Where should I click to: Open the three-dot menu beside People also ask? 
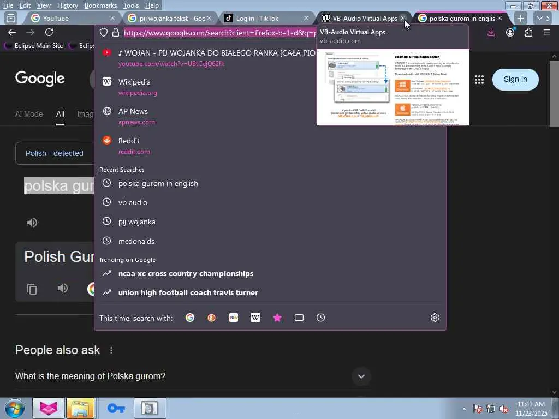(x=111, y=350)
